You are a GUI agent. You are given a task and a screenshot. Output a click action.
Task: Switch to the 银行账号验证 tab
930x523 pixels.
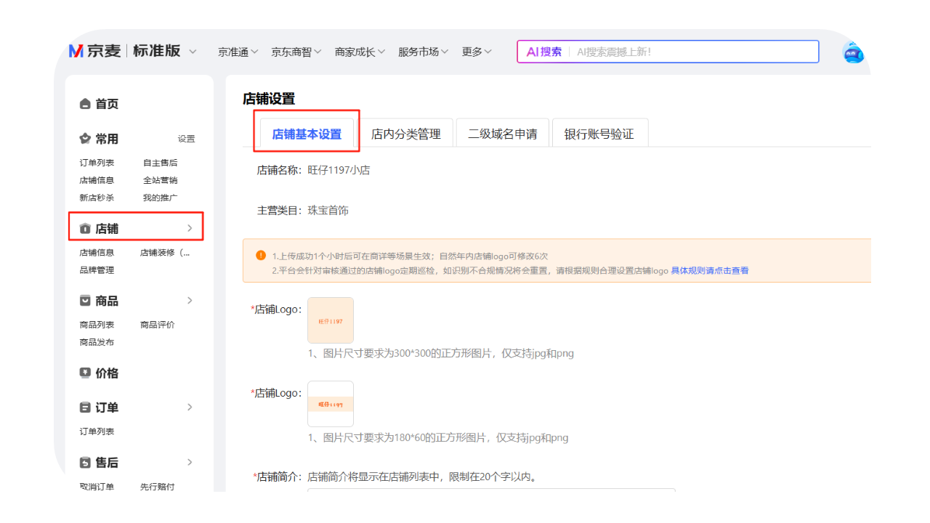point(599,134)
